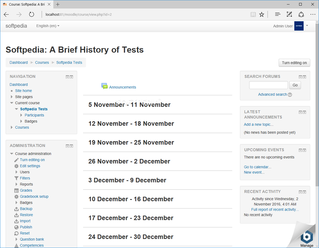Open the Hub lines icon
The width and height of the screenshot is (319, 248).
[x=278, y=14]
